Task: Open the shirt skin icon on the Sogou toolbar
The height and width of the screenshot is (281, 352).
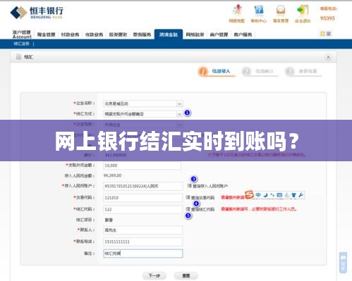Action: (293, 195)
